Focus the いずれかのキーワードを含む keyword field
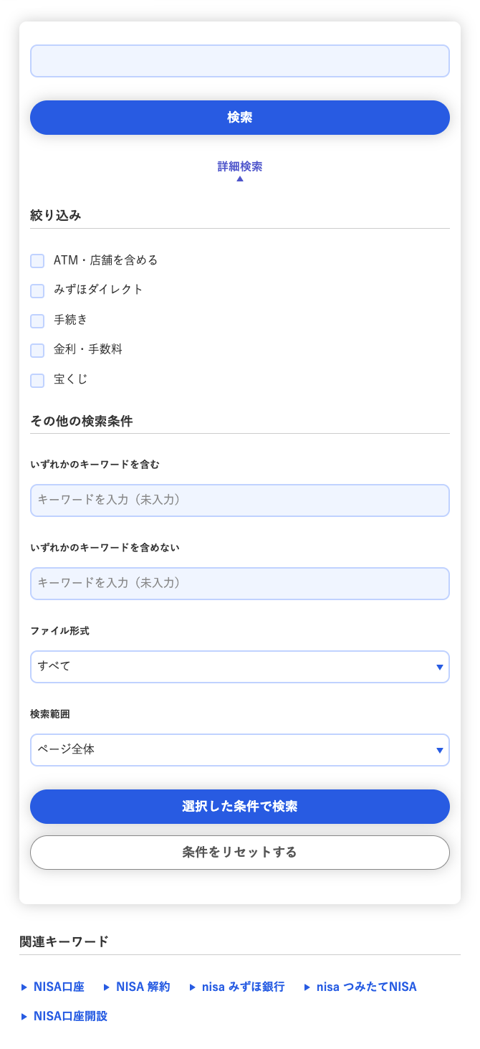Screen dimensions: 480x1049 coord(239,500)
